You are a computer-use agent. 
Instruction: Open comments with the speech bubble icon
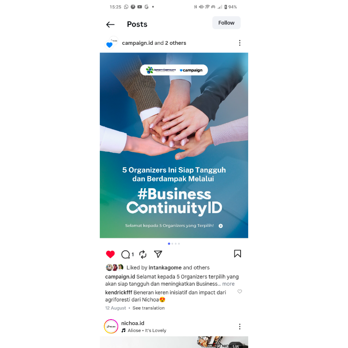125,254
